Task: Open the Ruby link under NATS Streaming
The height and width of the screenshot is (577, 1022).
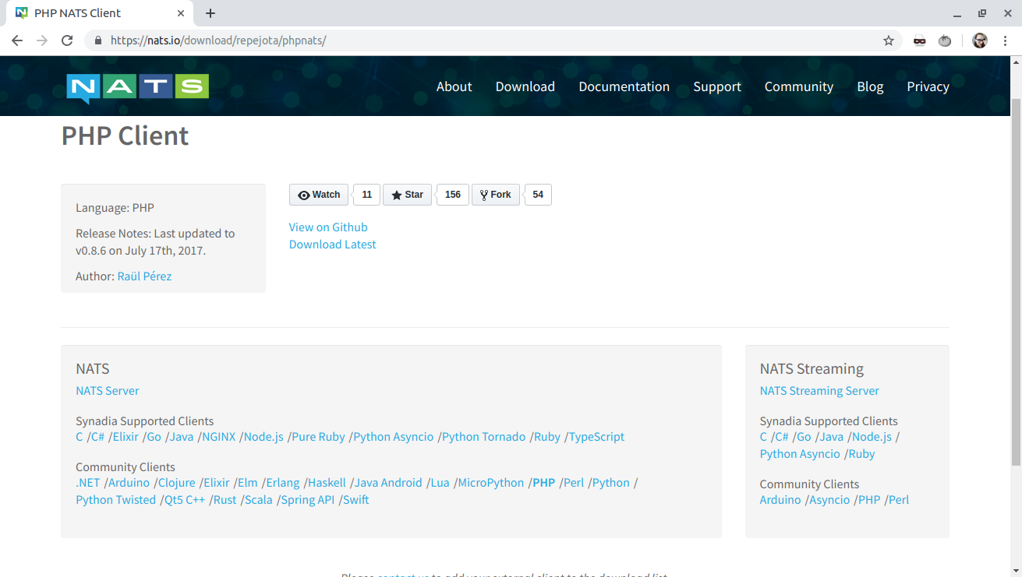Action: (861, 454)
